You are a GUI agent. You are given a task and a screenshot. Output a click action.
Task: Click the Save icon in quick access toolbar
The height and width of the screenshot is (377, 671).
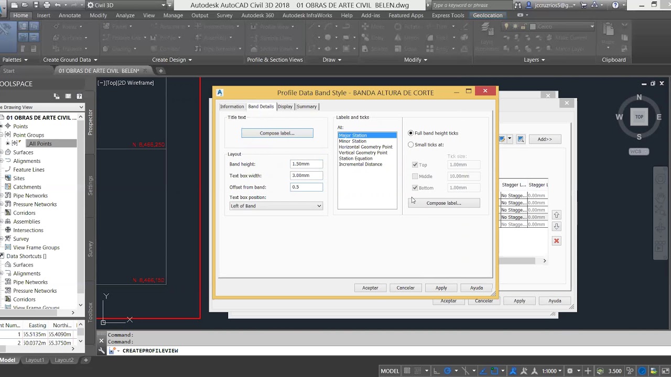point(37,5)
